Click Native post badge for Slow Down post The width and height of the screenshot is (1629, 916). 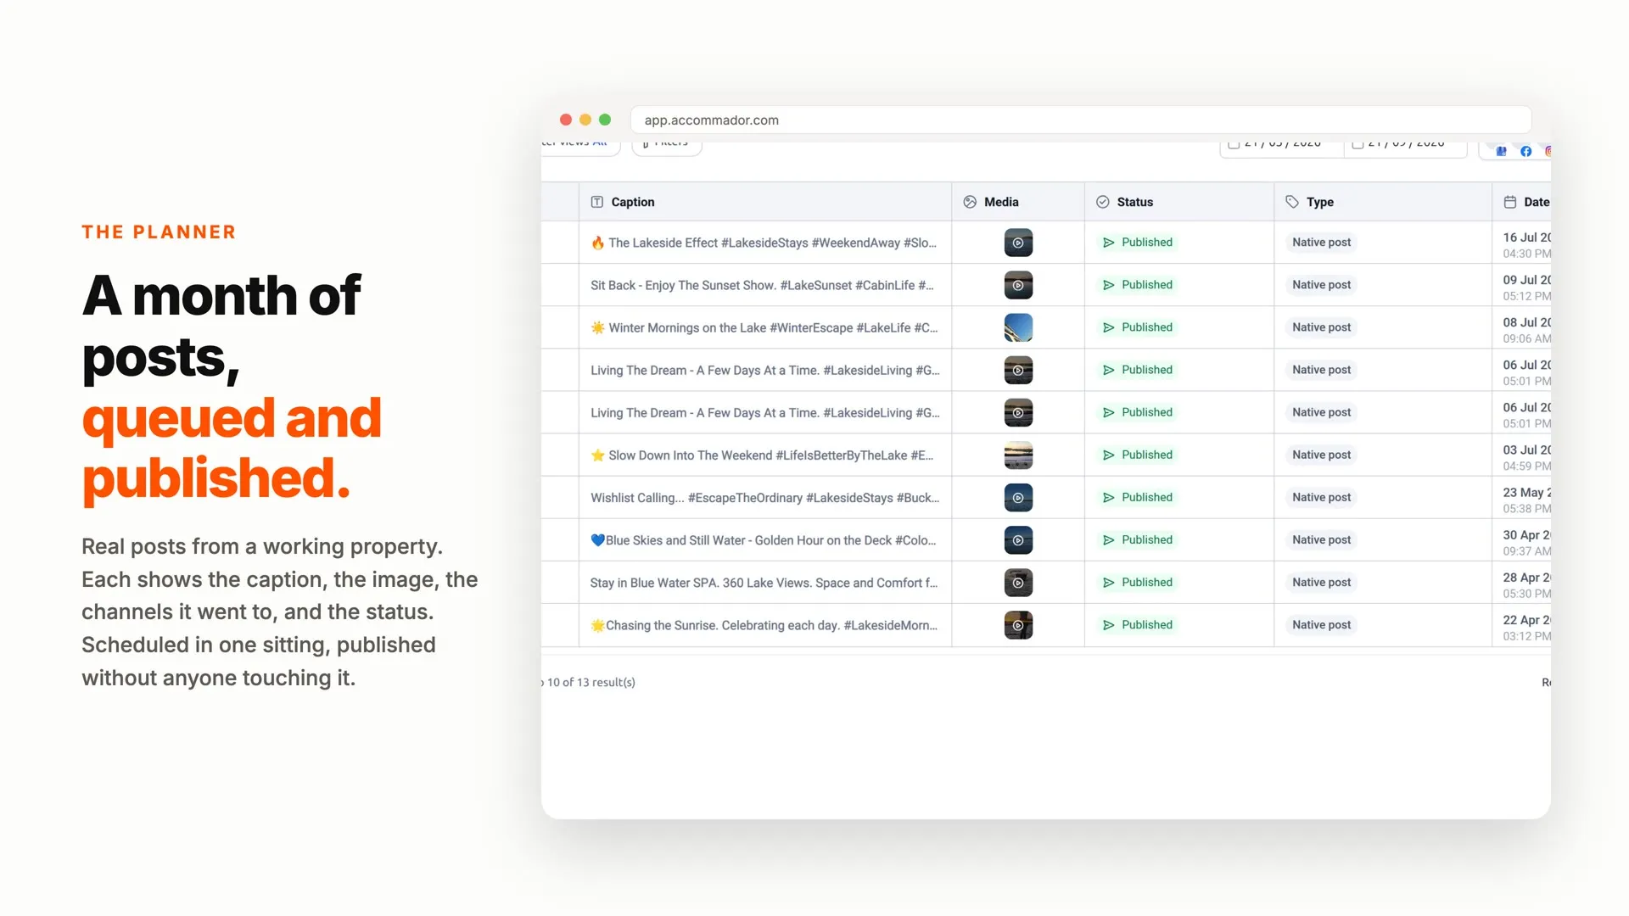click(1321, 455)
